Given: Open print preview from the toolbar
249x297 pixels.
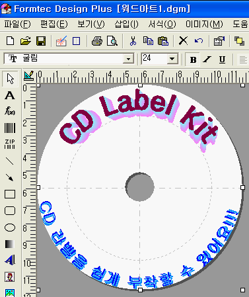Looking at the screenshot, I should [x=112, y=41].
